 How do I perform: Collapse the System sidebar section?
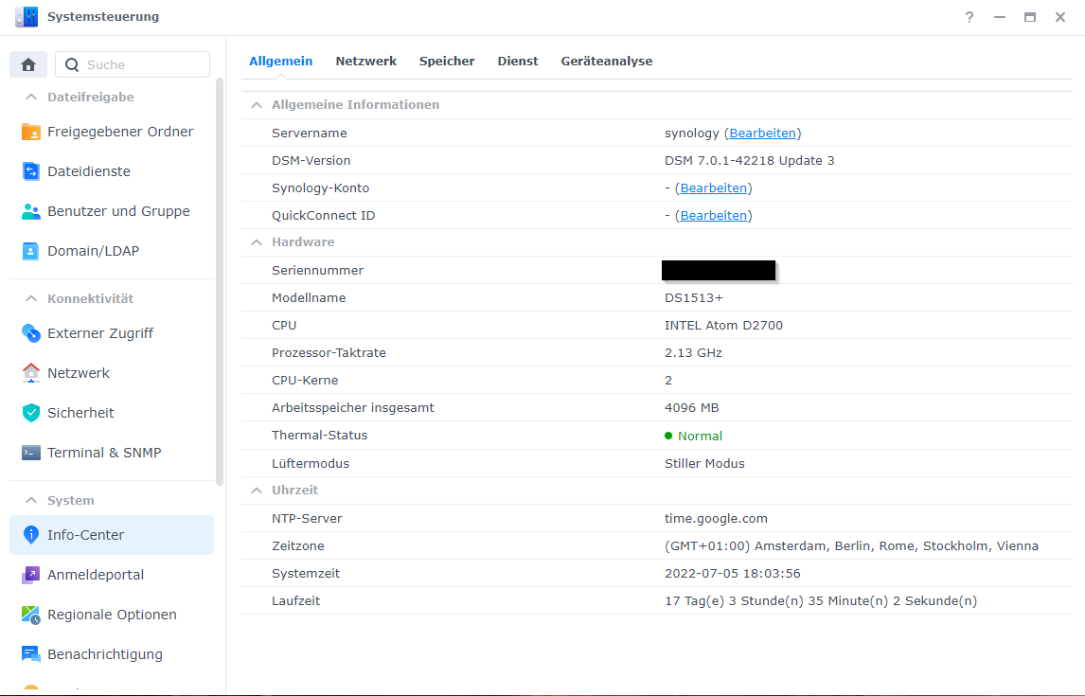click(31, 500)
